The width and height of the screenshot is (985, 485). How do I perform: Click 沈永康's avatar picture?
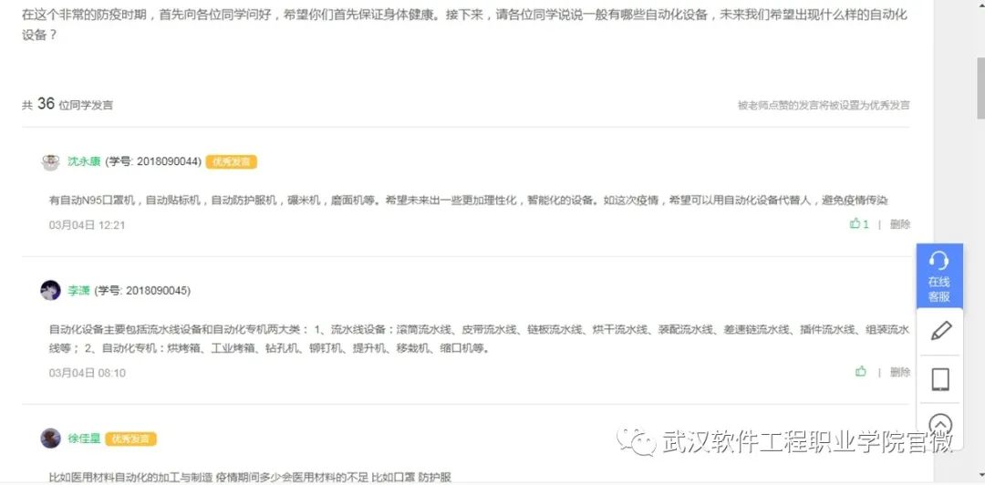point(50,162)
